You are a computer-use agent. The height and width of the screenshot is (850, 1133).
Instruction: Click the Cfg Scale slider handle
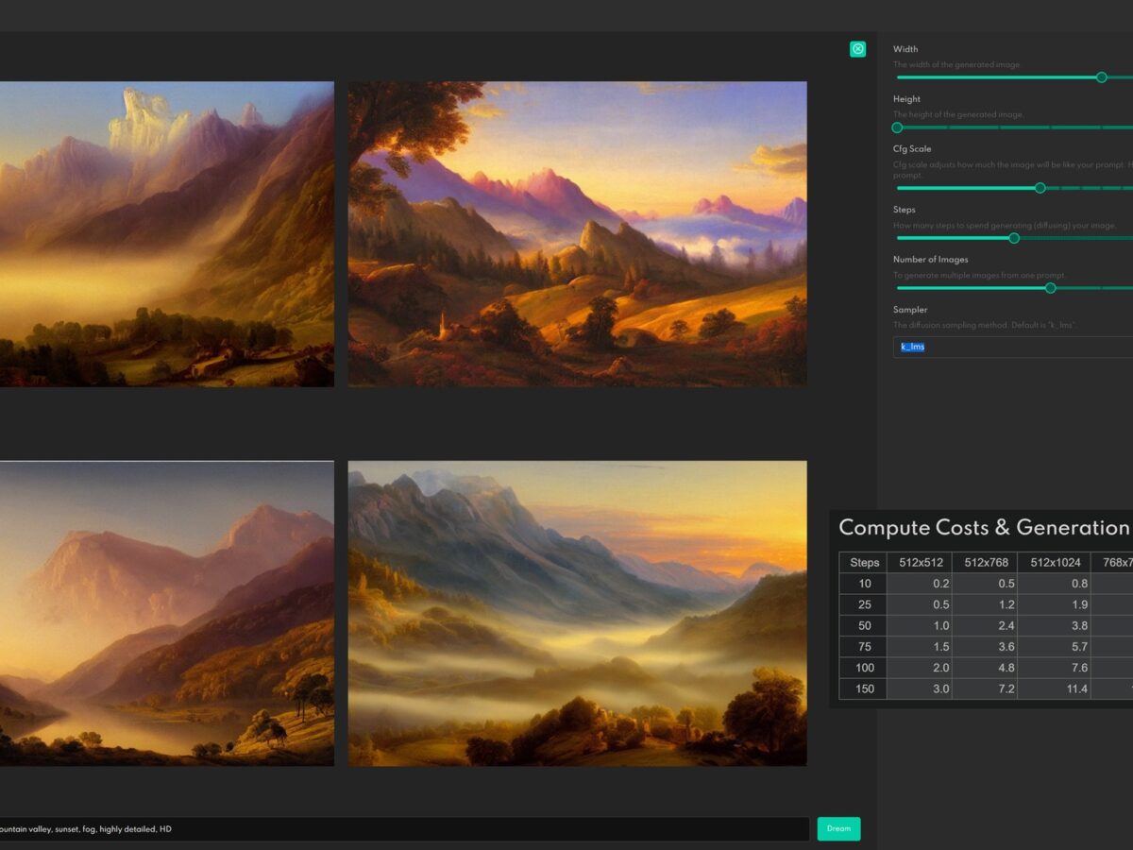(x=1040, y=188)
